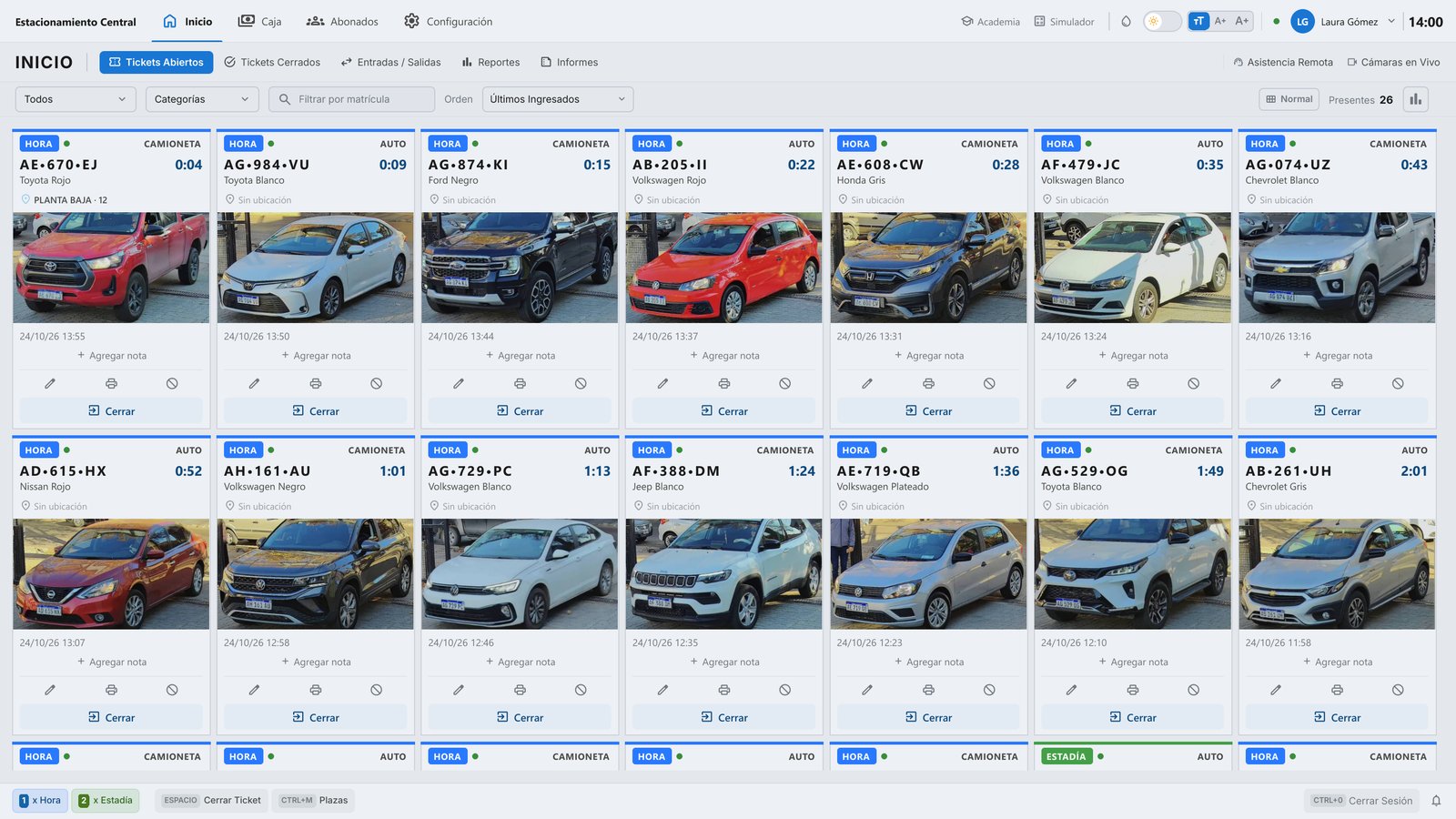Viewport: 1456px width, 819px height.
Task: Open the bar chart statistics icon
Action: pos(1415,99)
